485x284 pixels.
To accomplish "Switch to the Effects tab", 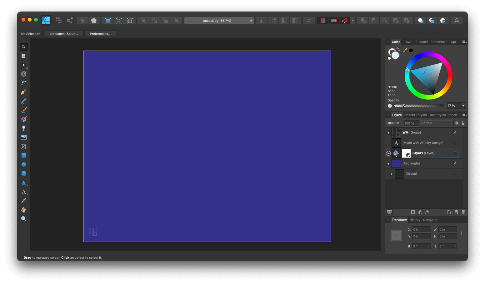I will (409, 115).
